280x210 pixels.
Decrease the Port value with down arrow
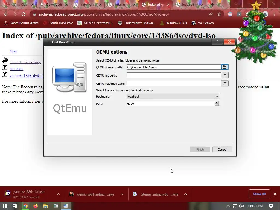217,105
